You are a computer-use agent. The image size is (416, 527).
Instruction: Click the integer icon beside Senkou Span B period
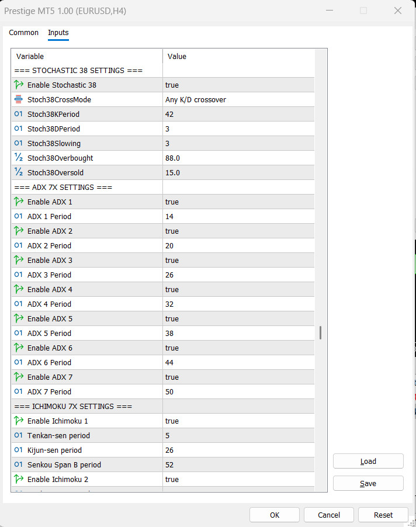(19, 464)
